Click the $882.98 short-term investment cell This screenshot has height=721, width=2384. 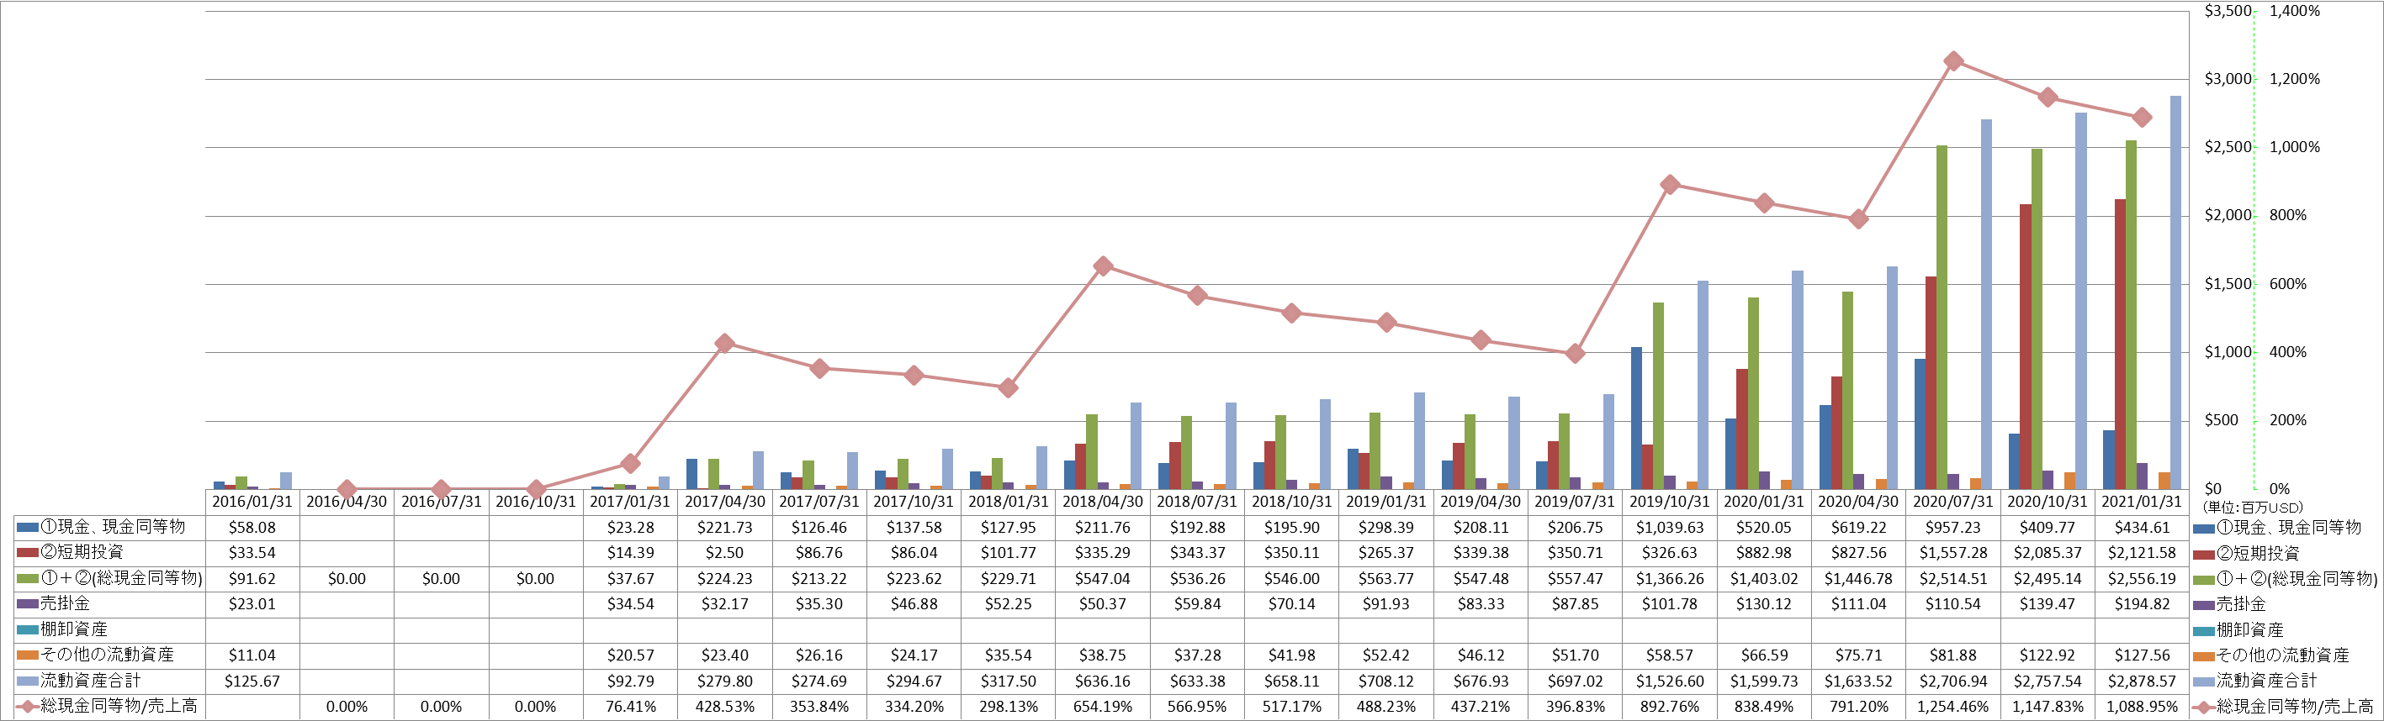(x=1764, y=553)
